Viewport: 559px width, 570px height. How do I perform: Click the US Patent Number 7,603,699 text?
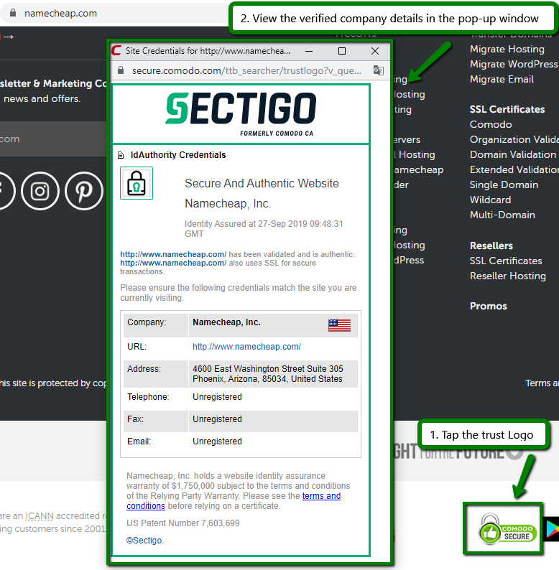click(183, 523)
